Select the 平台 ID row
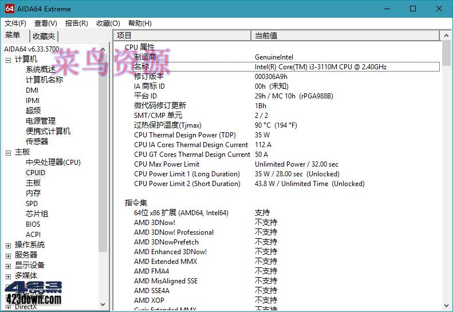Viewport: 453px width, 312px height. [286, 96]
